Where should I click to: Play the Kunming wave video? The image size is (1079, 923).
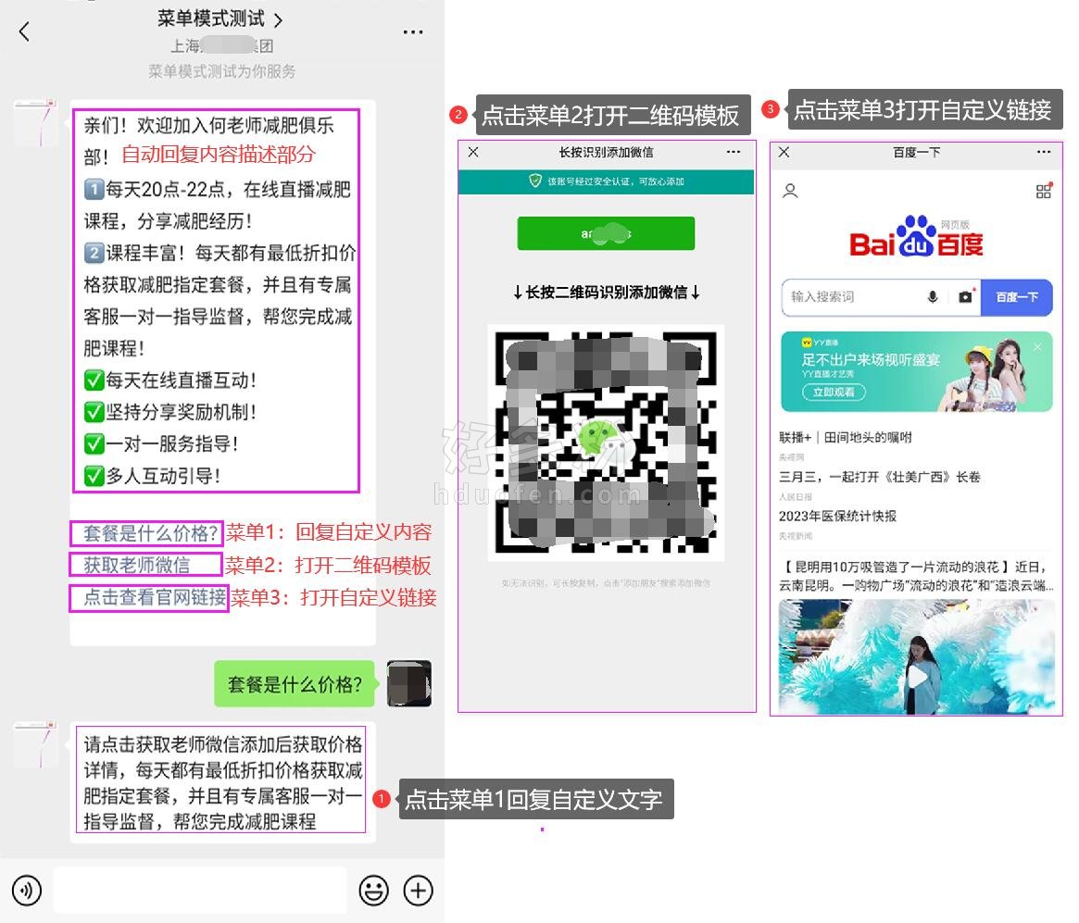pos(917,677)
